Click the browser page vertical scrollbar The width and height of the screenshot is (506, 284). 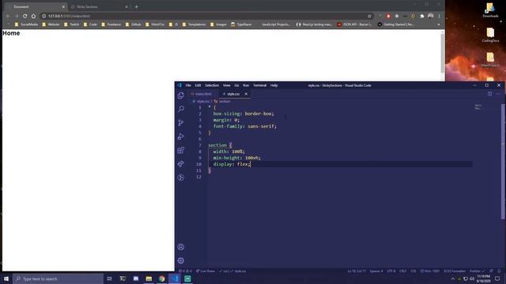pyautogui.click(x=443, y=53)
